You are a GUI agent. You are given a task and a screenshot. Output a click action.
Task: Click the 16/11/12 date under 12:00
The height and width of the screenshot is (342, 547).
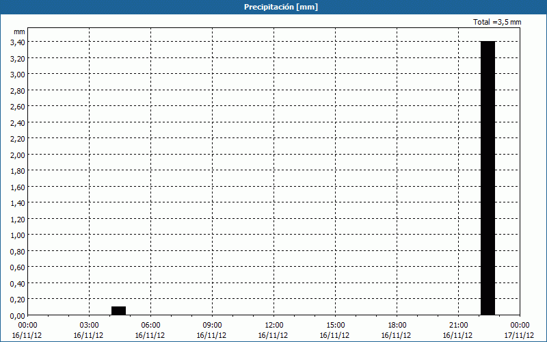point(273,335)
